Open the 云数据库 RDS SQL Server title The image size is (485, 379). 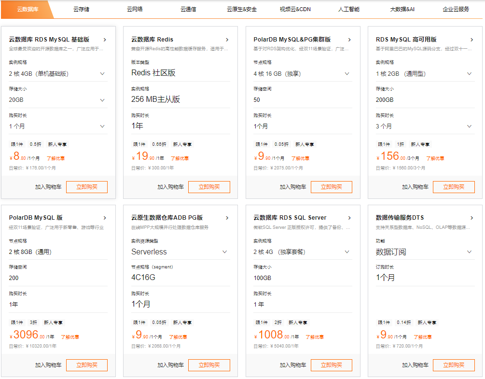click(290, 218)
